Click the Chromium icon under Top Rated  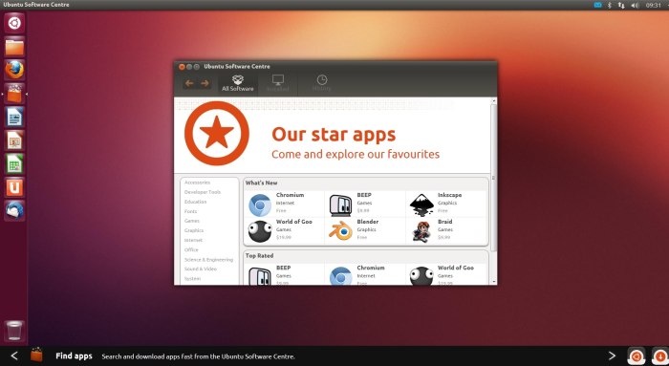(340, 276)
